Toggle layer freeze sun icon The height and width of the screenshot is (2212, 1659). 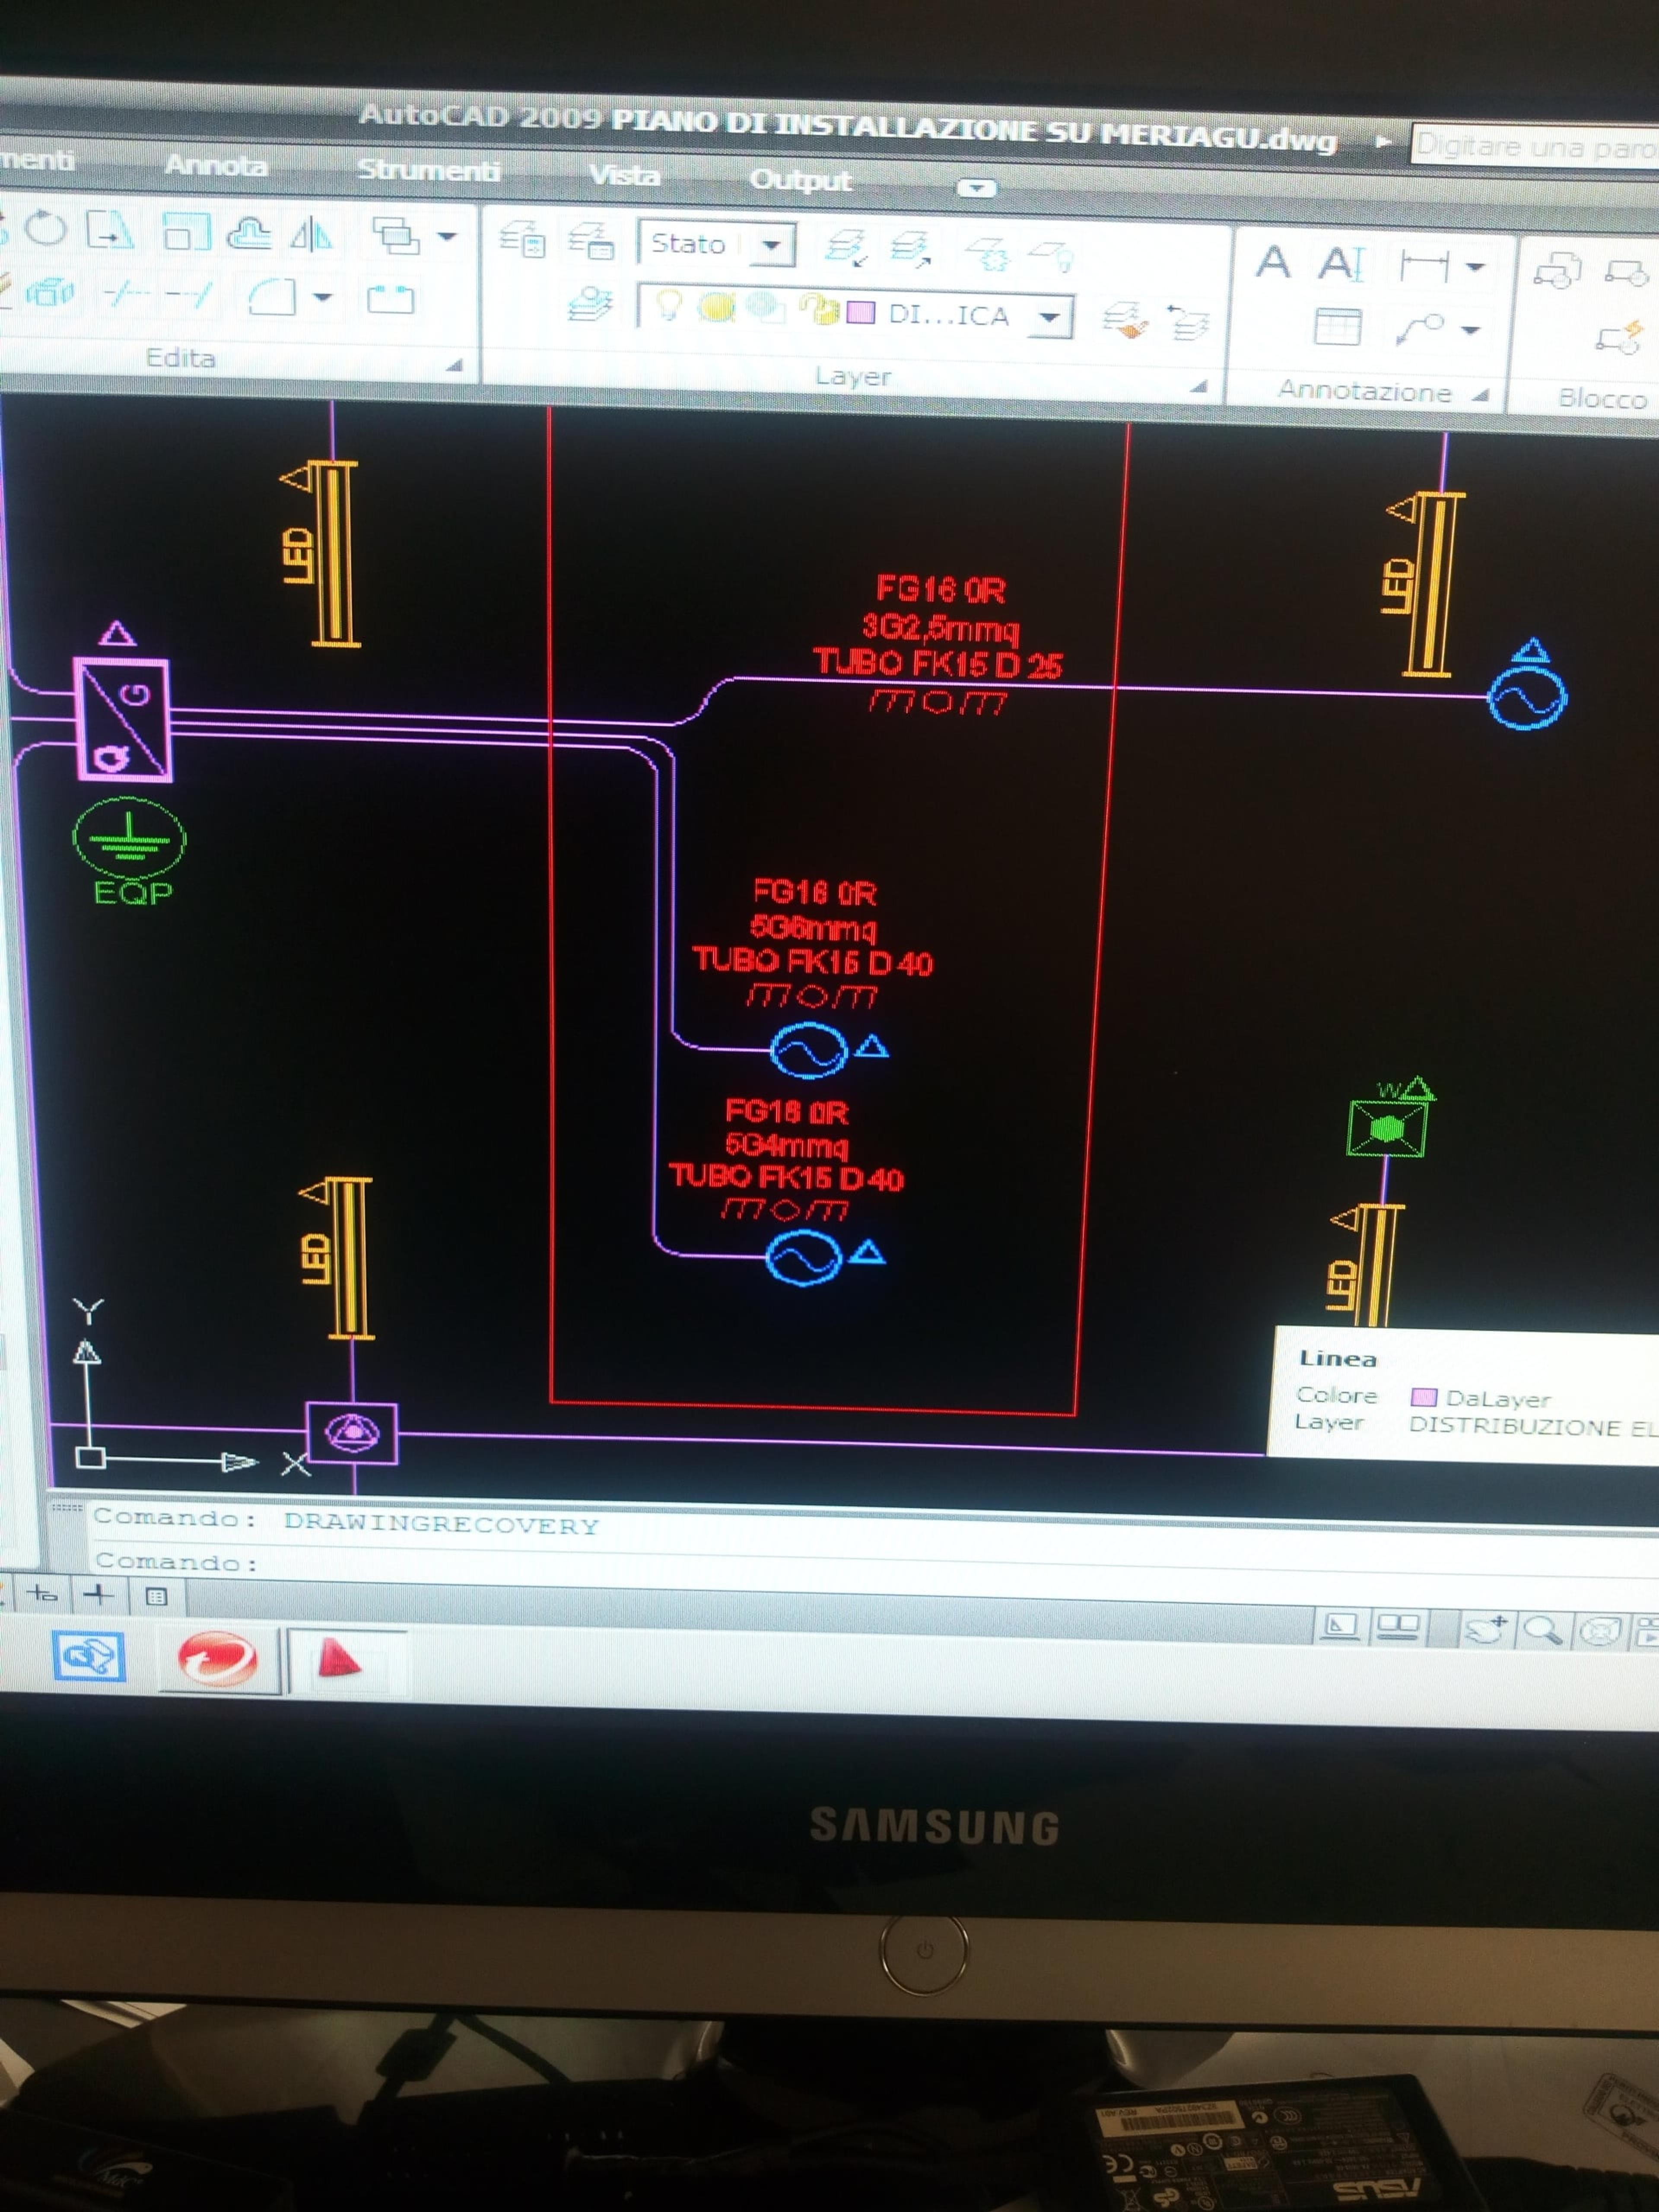click(x=715, y=308)
